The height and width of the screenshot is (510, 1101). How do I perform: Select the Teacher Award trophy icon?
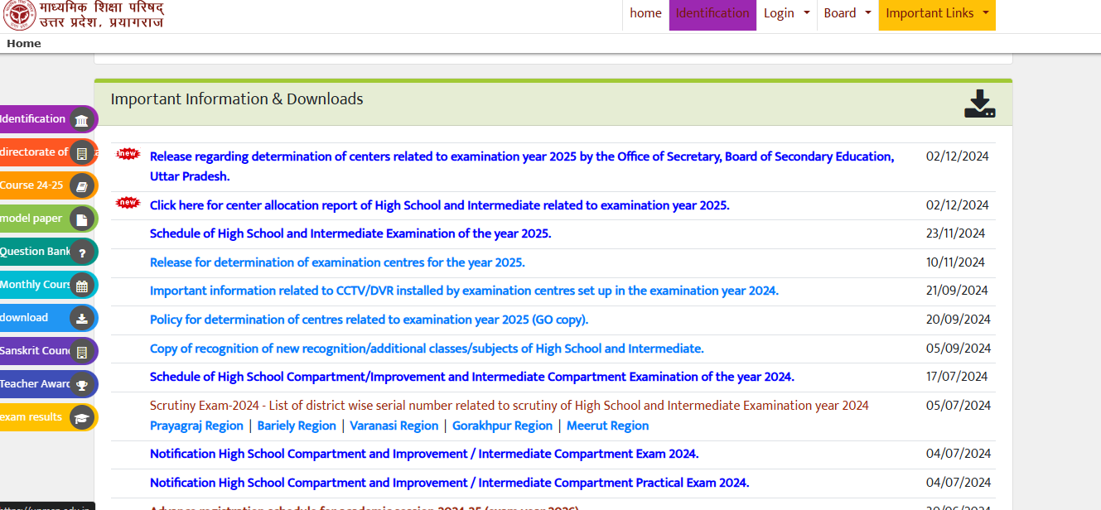click(81, 384)
